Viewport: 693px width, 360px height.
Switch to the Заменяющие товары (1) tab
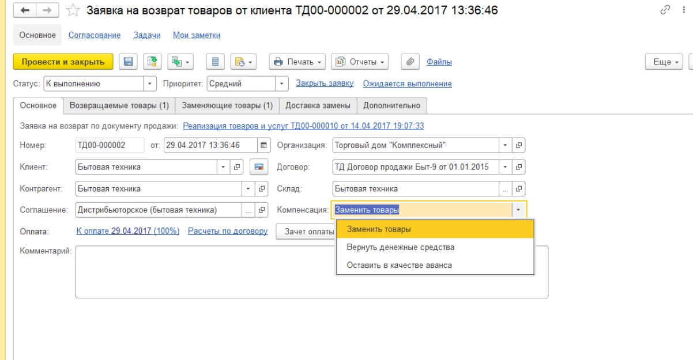coord(227,105)
